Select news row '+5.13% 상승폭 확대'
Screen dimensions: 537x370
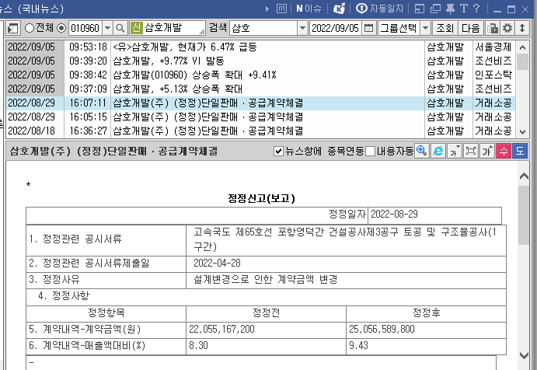pos(260,89)
